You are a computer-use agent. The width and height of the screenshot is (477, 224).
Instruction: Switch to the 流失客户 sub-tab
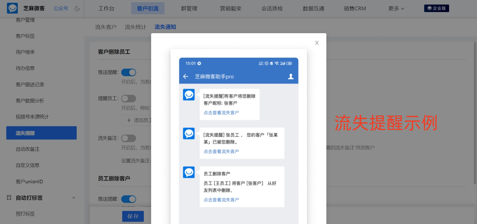click(106, 27)
